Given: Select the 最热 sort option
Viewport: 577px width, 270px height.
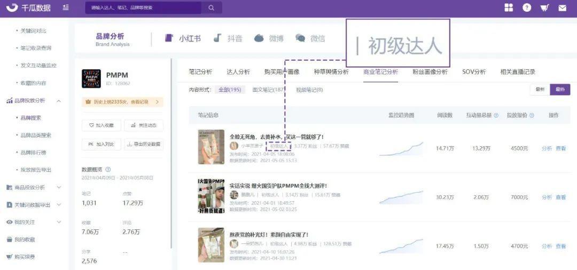Looking at the screenshot, I should tap(560, 90).
